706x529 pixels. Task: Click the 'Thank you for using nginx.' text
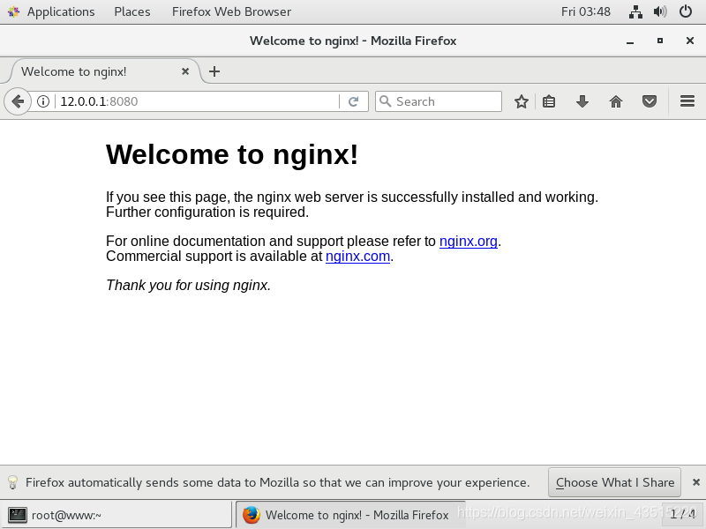(x=188, y=285)
